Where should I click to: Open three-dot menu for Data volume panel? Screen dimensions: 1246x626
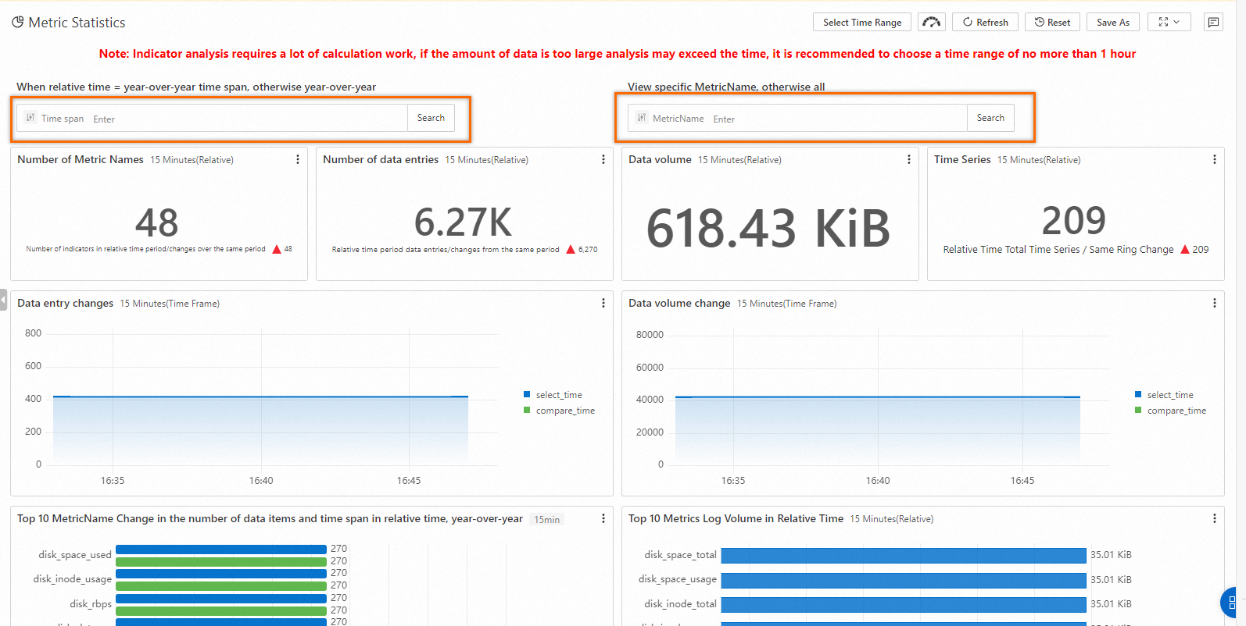[909, 159]
